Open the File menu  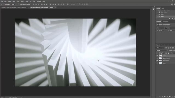[x=2, y=1]
